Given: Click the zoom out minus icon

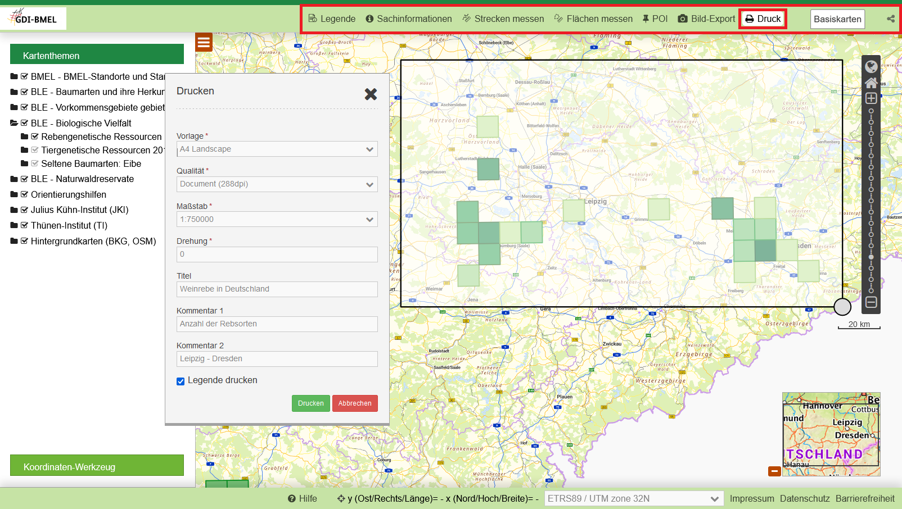Looking at the screenshot, I should pyautogui.click(x=871, y=302).
